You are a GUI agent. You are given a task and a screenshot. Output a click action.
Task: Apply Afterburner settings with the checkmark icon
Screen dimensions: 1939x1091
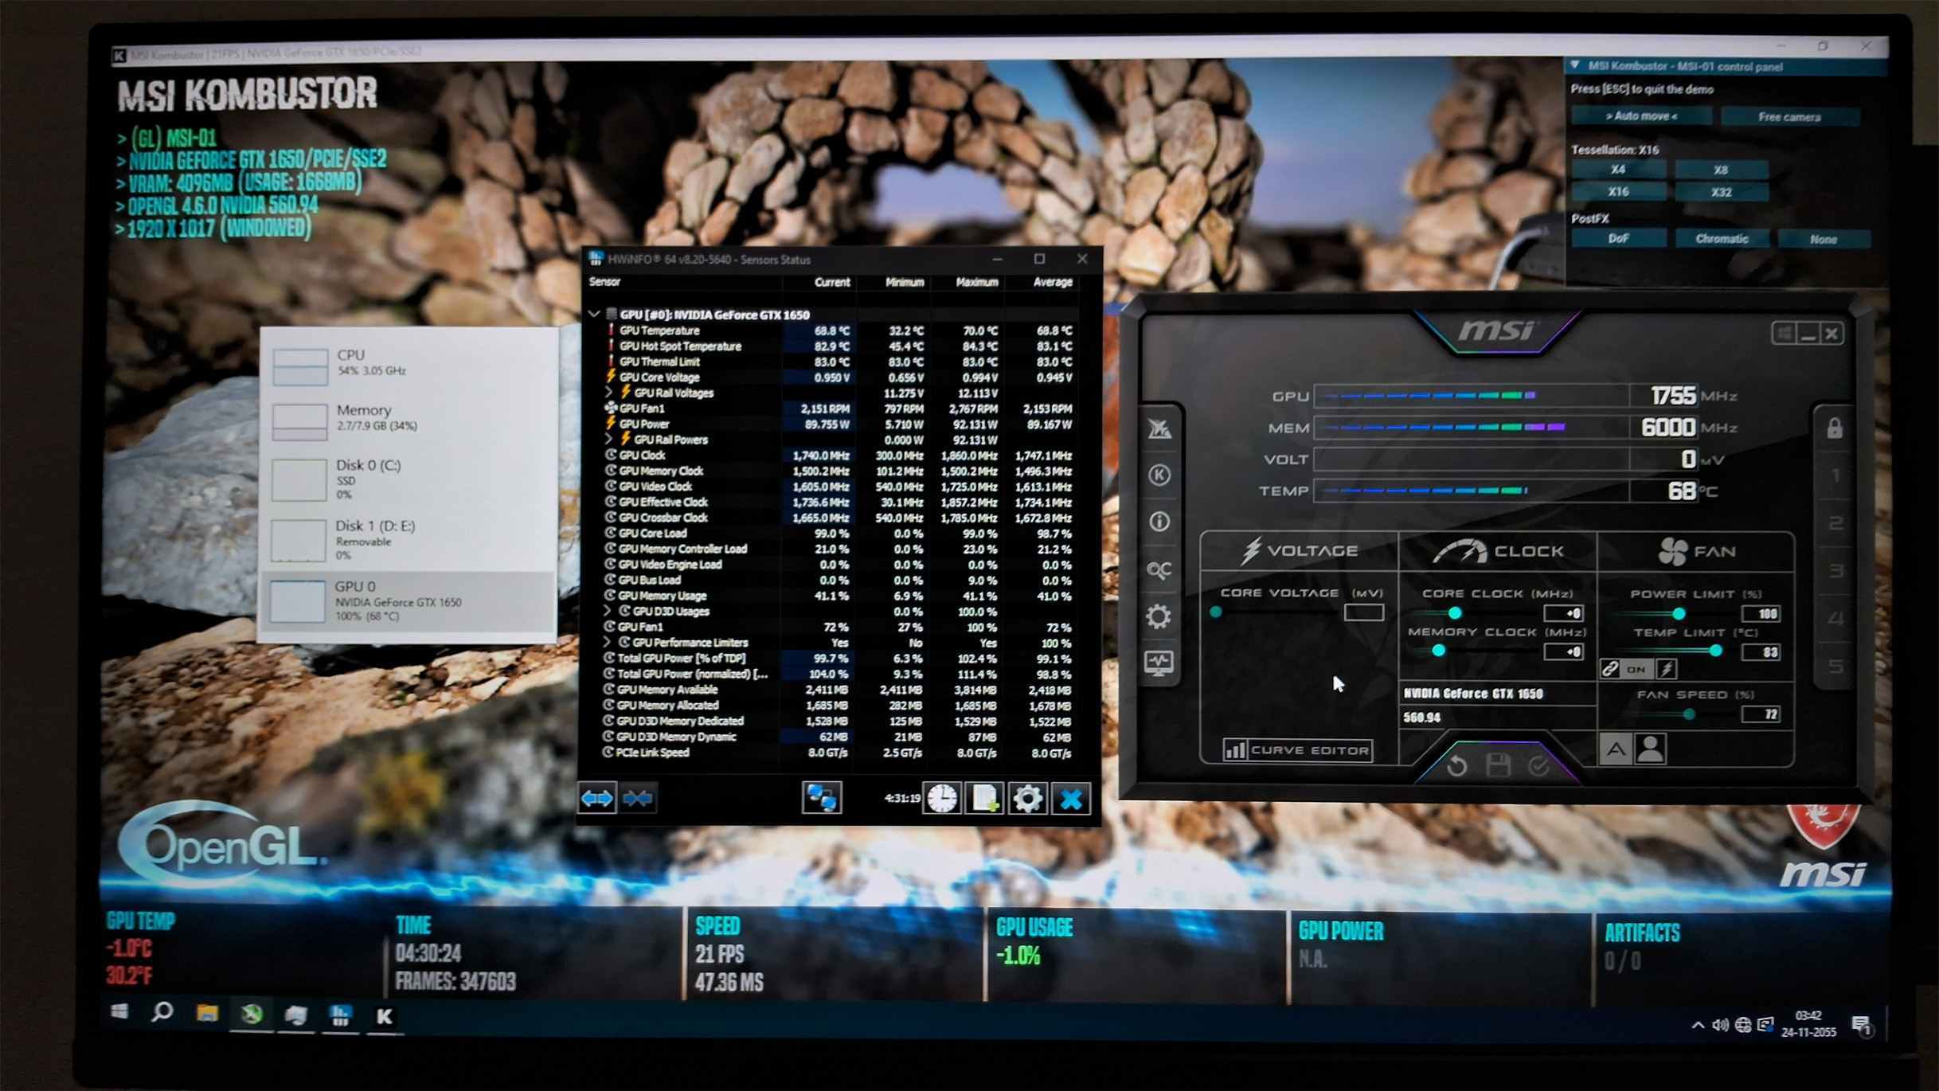[x=1538, y=766]
